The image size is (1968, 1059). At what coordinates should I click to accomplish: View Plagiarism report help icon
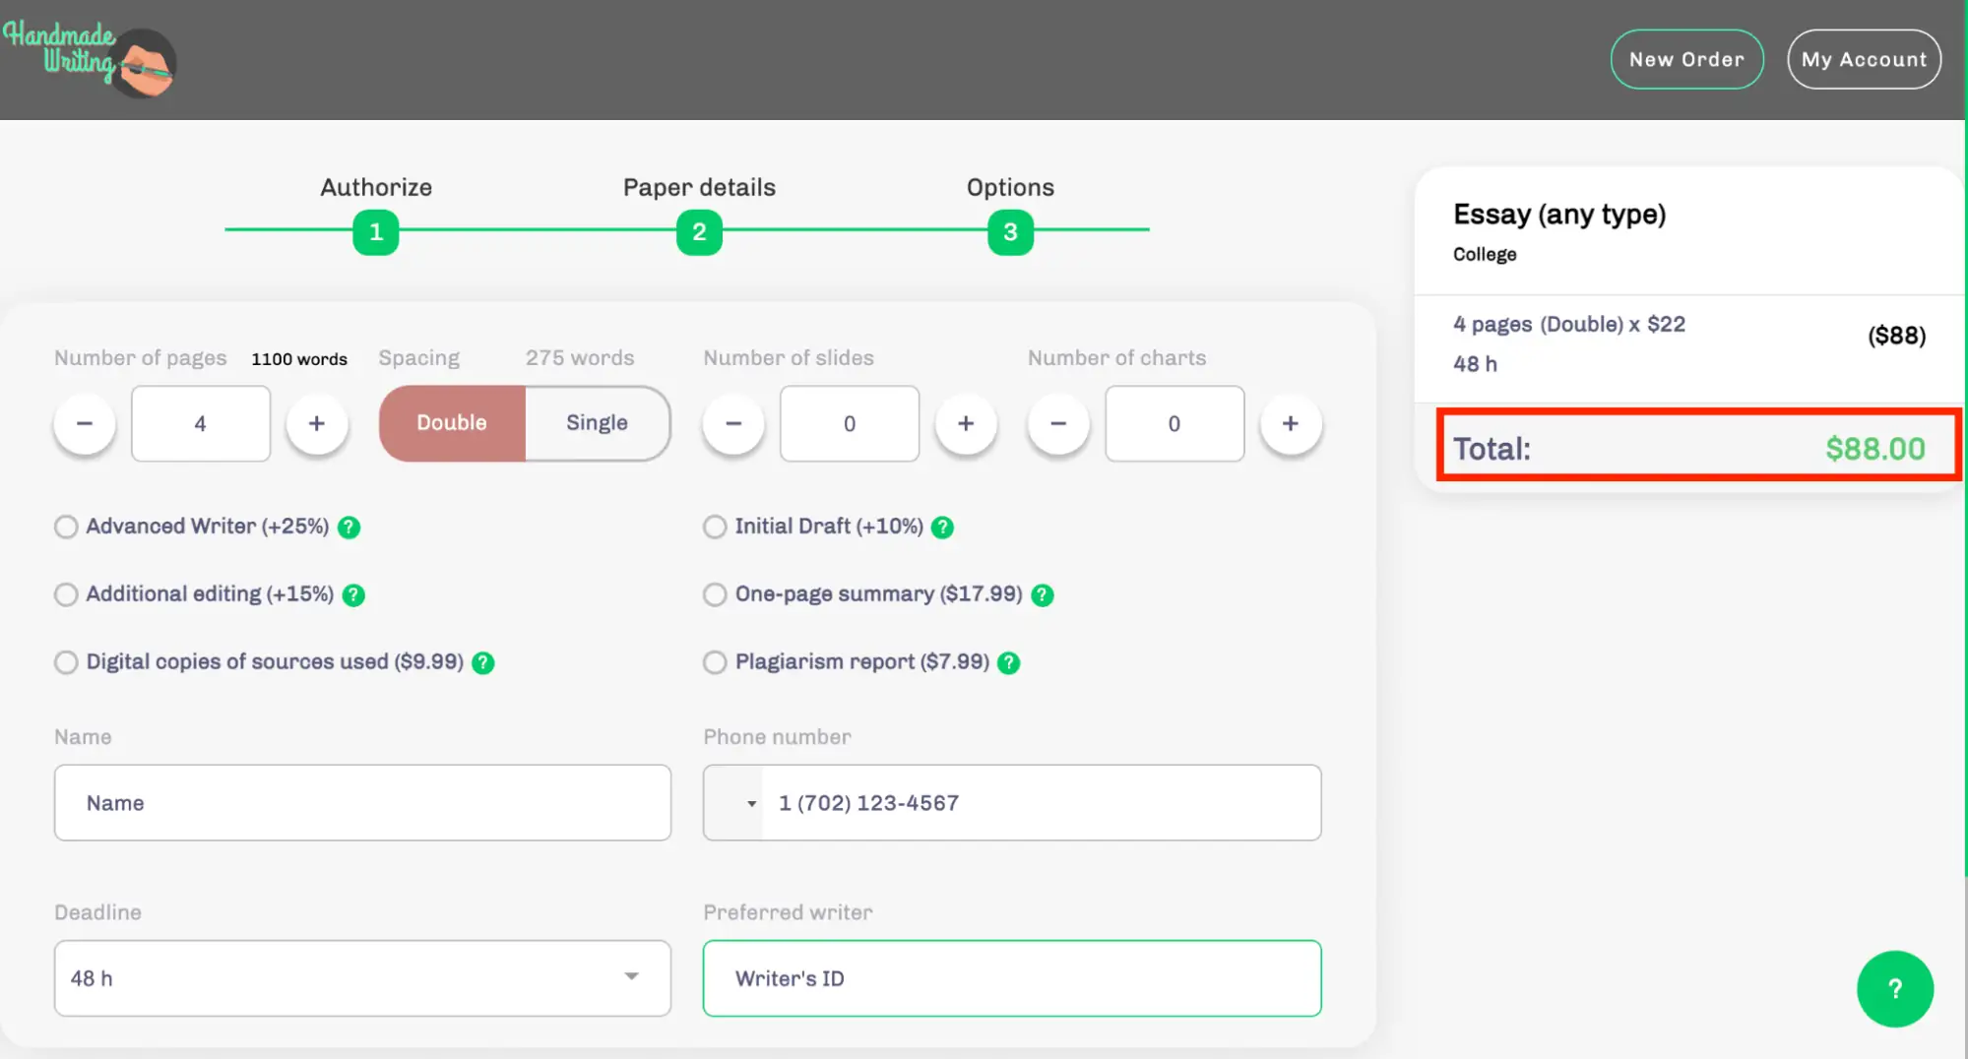coord(1008,663)
